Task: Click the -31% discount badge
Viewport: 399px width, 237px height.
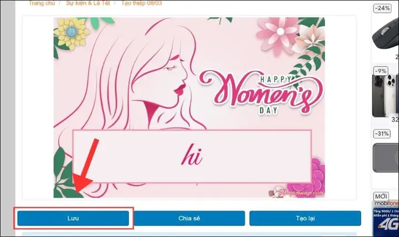Action: pos(382,133)
